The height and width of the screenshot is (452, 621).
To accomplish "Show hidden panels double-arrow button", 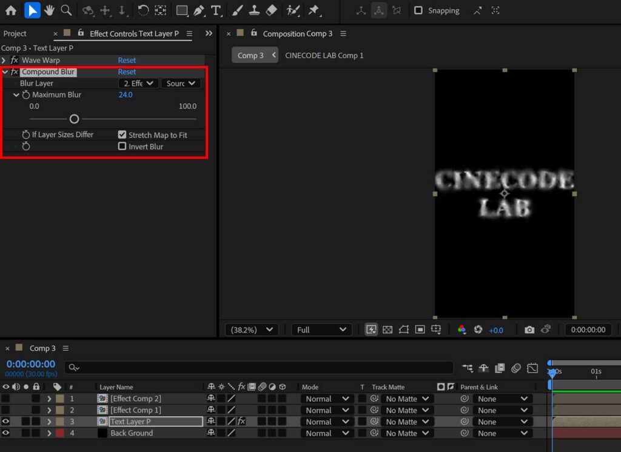I will 209,33.
